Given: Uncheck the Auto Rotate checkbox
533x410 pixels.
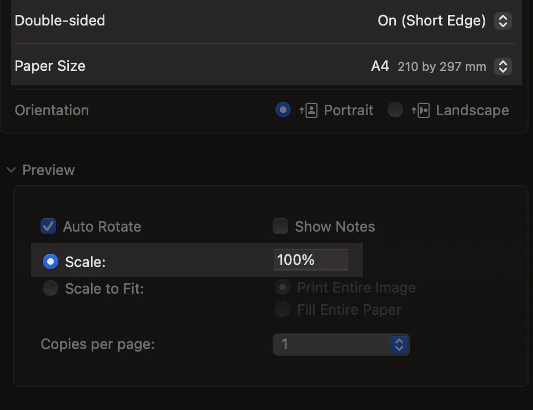Looking at the screenshot, I should [48, 226].
